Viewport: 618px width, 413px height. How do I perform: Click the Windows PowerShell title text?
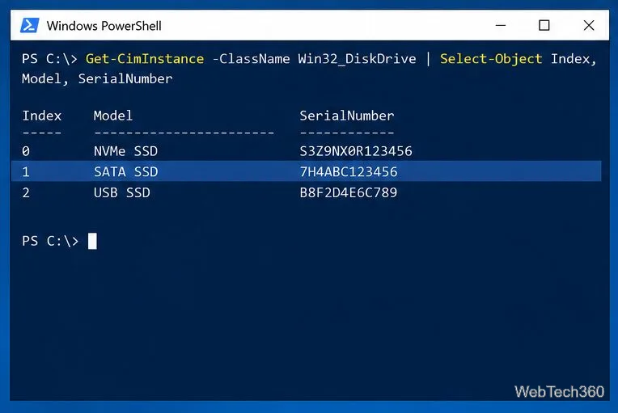coord(104,26)
